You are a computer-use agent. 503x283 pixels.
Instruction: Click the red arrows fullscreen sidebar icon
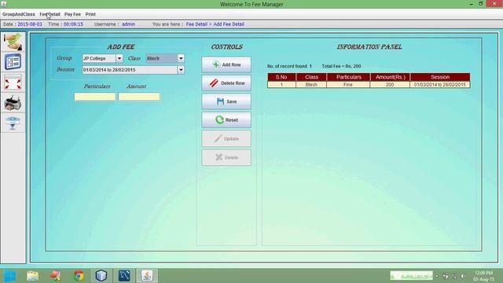point(13,83)
